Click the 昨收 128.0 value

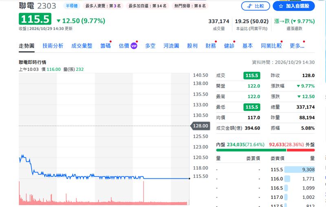coord(308,75)
